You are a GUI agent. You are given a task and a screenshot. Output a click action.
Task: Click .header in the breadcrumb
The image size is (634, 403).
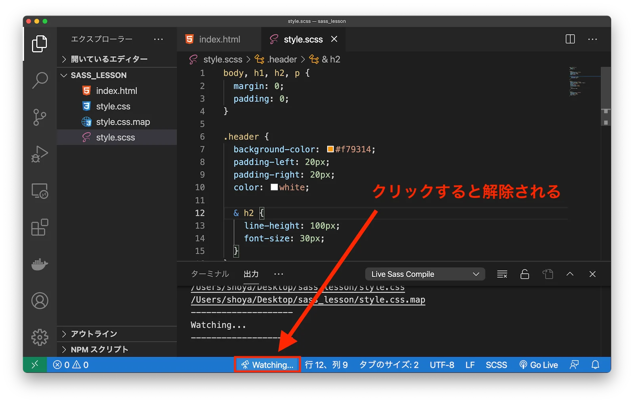282,59
